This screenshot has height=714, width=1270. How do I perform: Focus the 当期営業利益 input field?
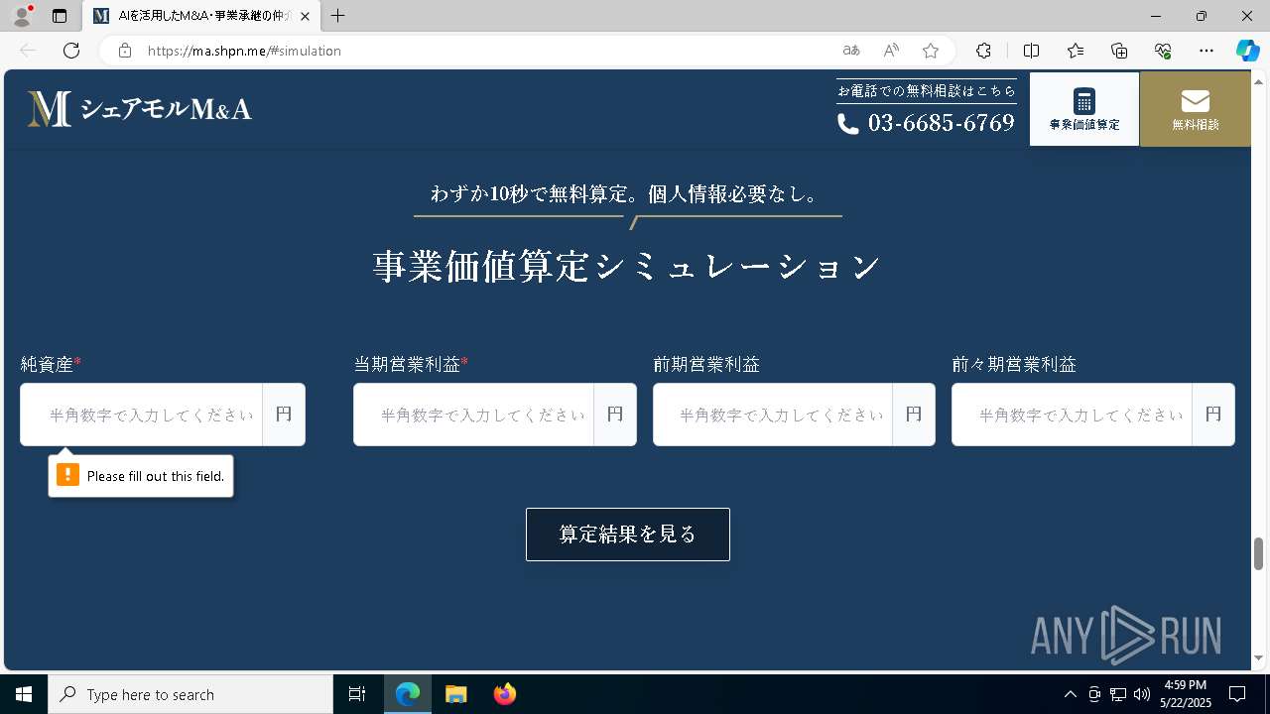[x=473, y=415]
